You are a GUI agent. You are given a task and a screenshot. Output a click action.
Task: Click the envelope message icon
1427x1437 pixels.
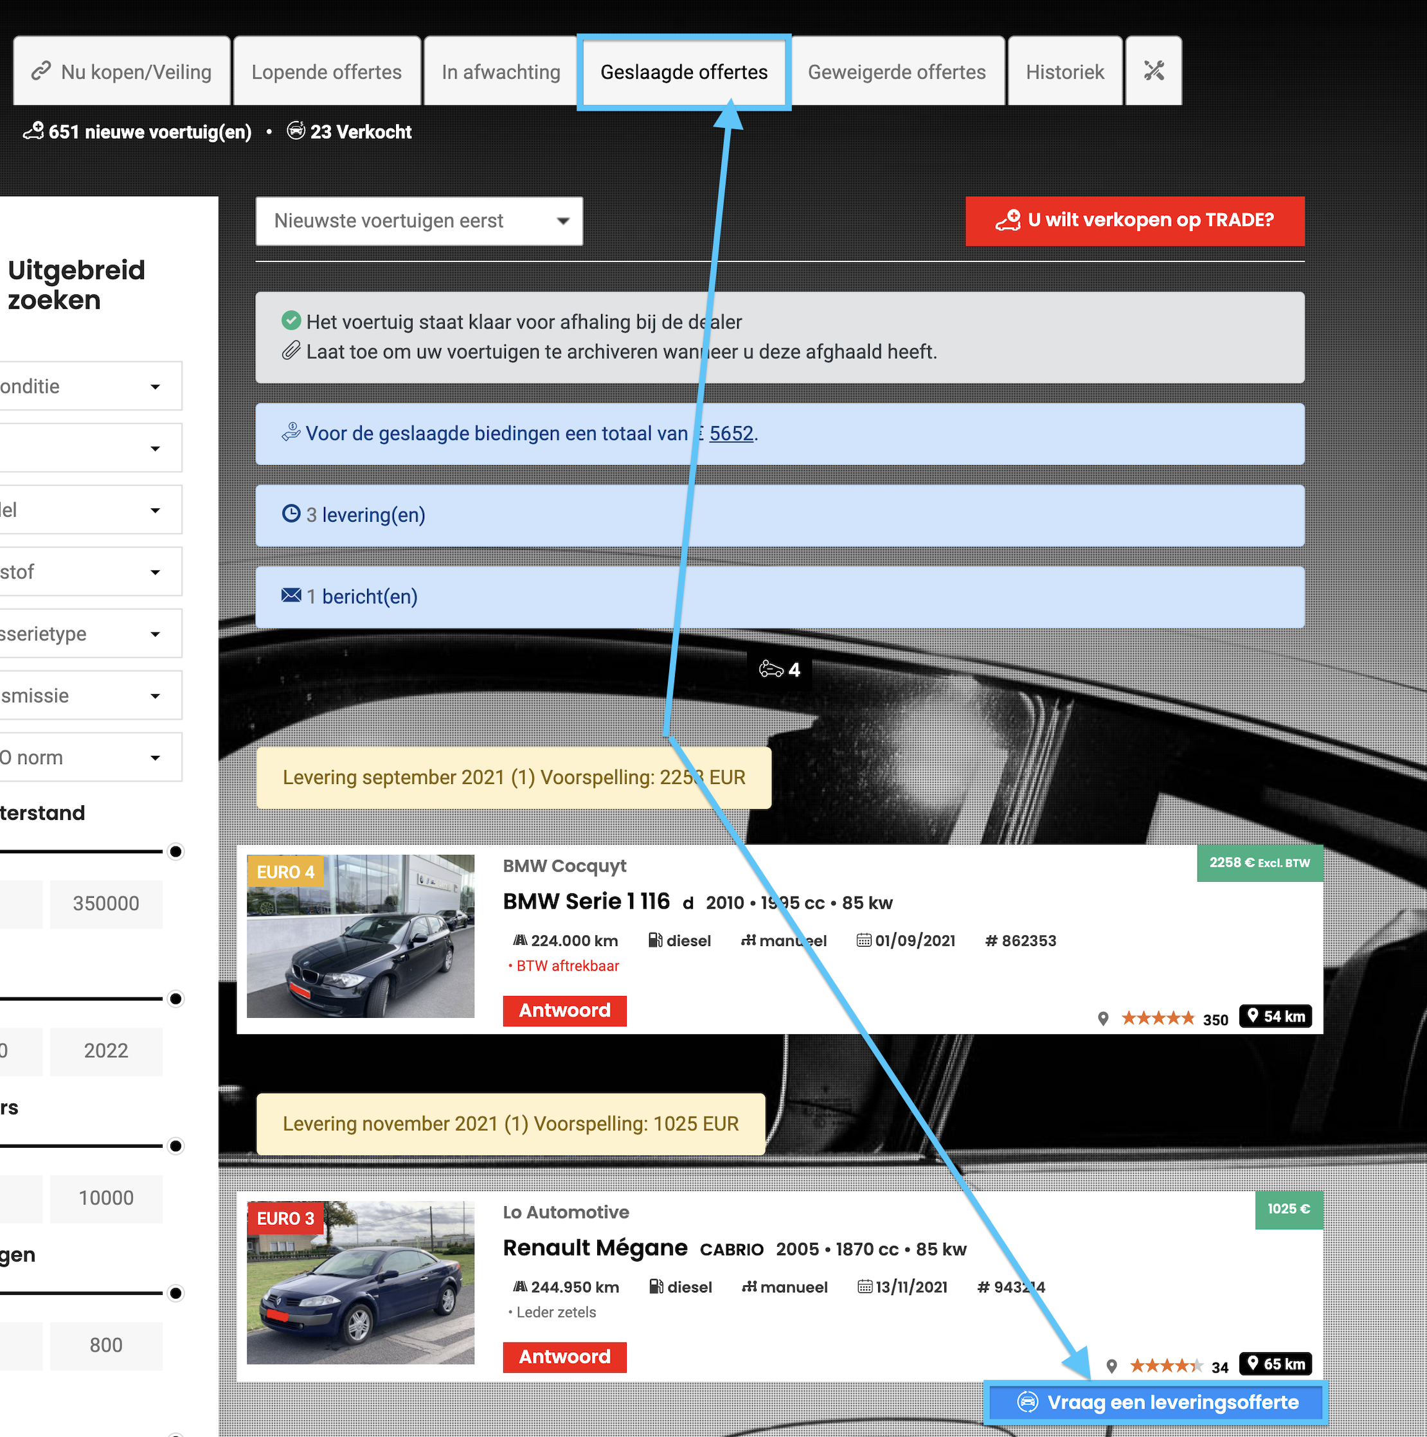(x=291, y=595)
